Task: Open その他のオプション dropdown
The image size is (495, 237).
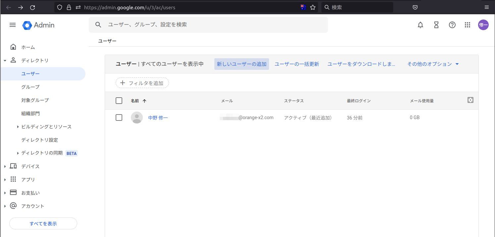Action: click(x=433, y=64)
